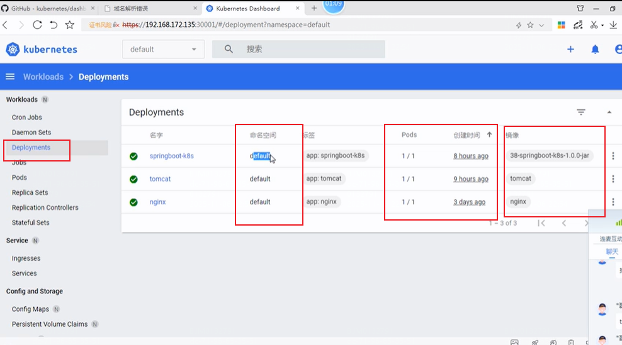Click the lightning icon in address bar
This screenshot has height=345, width=622.
519,25
